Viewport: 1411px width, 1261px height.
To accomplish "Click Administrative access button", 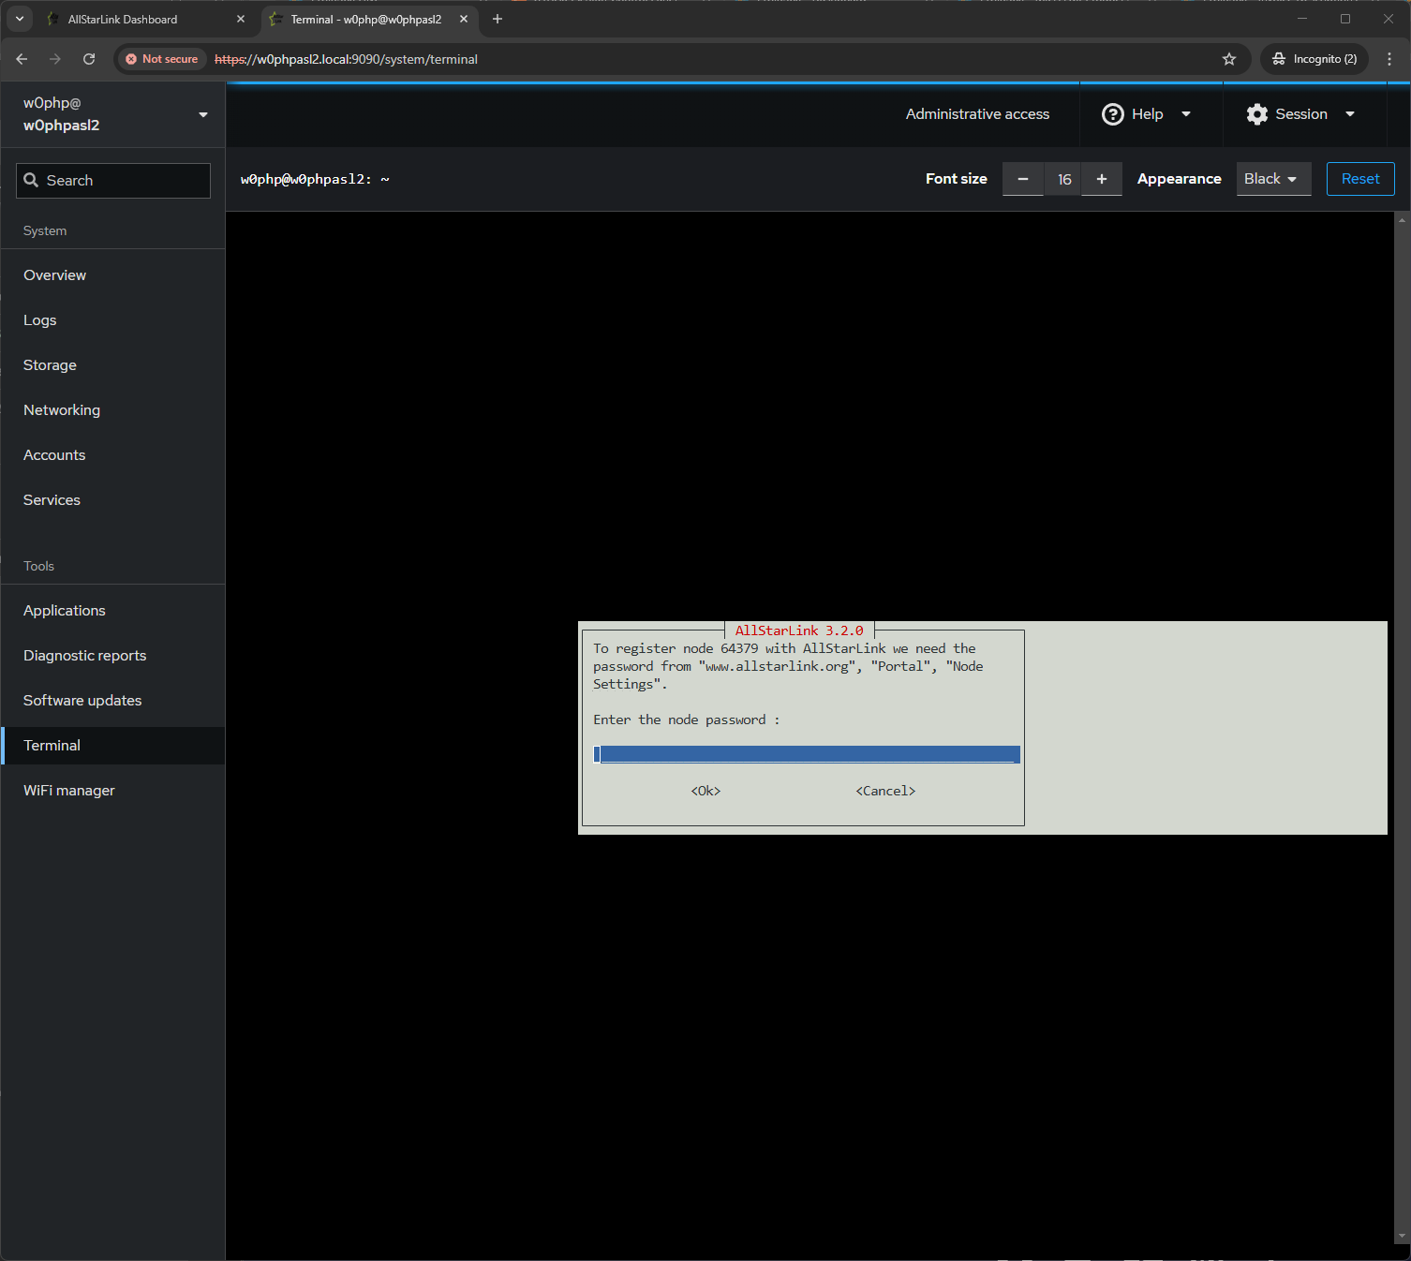I will (x=976, y=114).
